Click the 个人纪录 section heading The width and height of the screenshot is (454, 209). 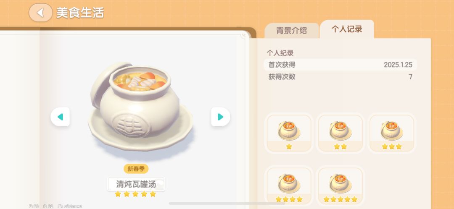click(x=280, y=53)
